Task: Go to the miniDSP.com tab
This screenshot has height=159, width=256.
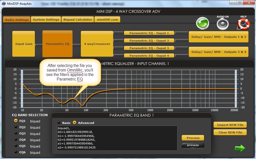Action: coord(107,19)
